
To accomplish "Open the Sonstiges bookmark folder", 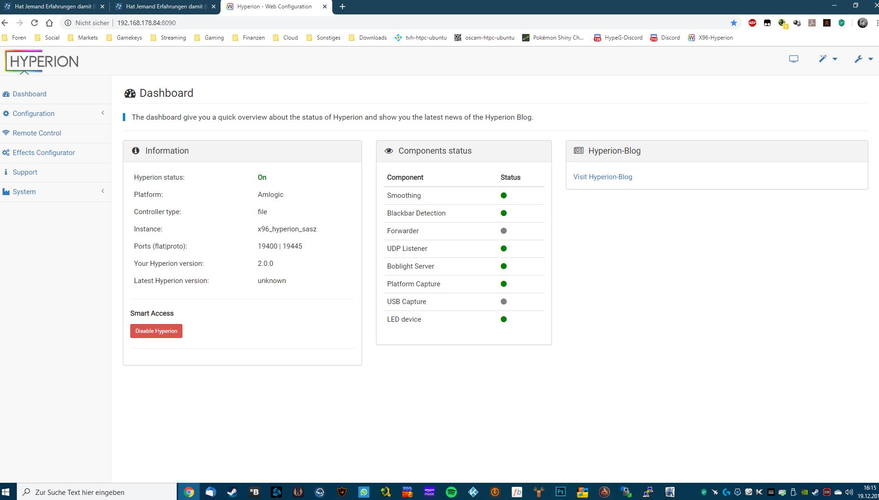I will [x=323, y=38].
